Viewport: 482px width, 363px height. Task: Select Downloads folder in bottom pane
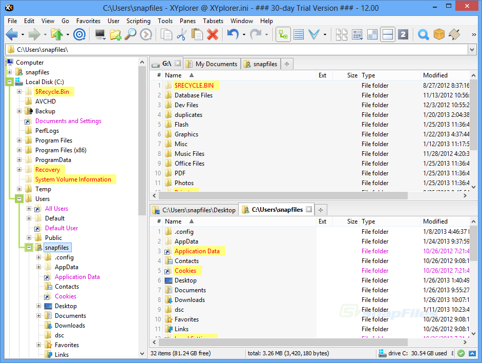190,300
